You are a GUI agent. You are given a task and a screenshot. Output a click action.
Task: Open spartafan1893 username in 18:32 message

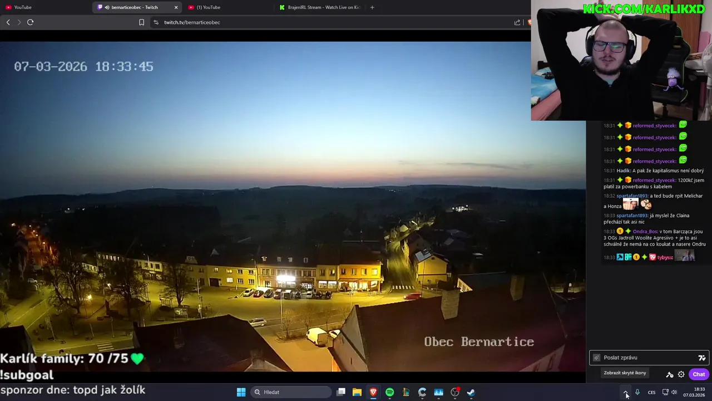tap(632, 196)
